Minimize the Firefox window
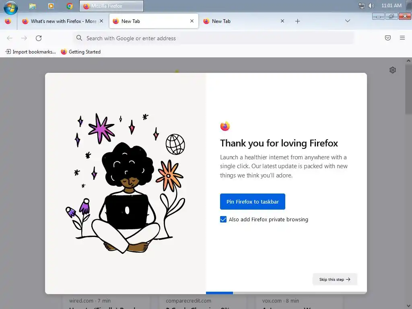Viewport: 412px width, 309px height. (378, 16)
